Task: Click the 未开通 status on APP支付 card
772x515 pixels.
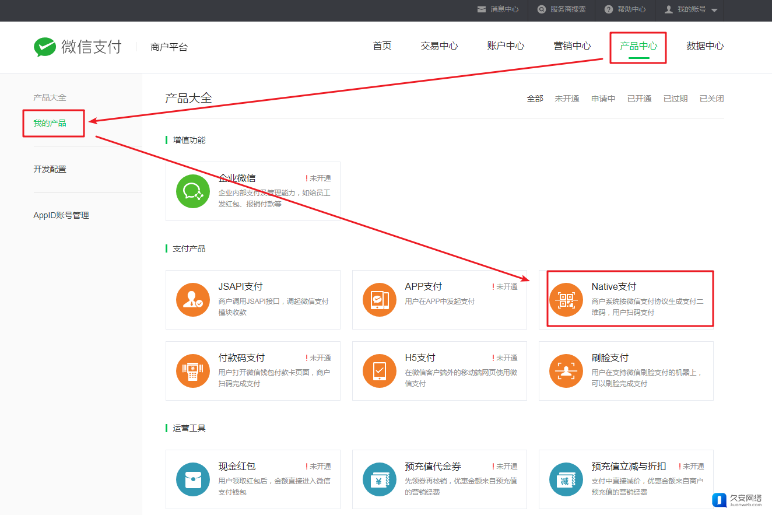Action: pyautogui.click(x=505, y=287)
